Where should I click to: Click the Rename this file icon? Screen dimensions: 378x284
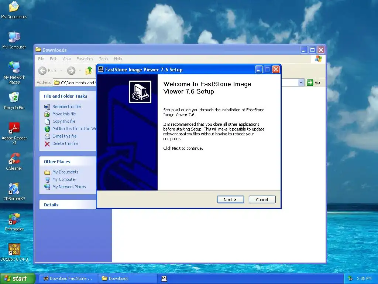tap(47, 106)
